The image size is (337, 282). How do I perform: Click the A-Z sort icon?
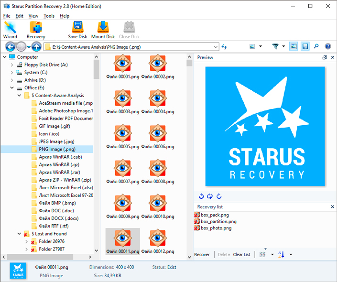pyautogui.click(x=281, y=254)
